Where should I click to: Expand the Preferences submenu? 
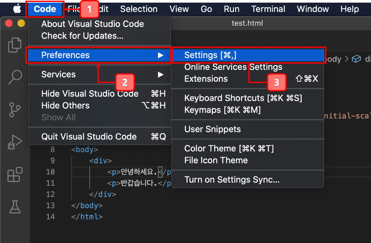point(100,55)
